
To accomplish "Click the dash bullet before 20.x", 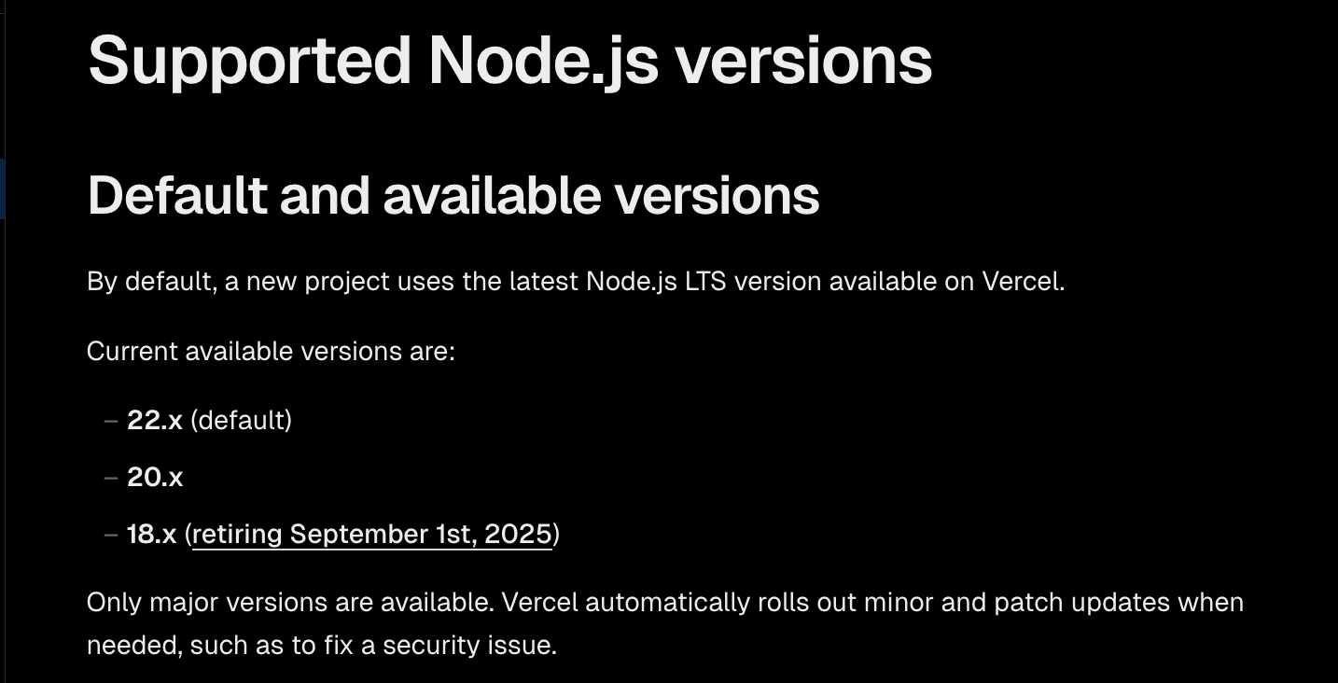I will 111,478.
